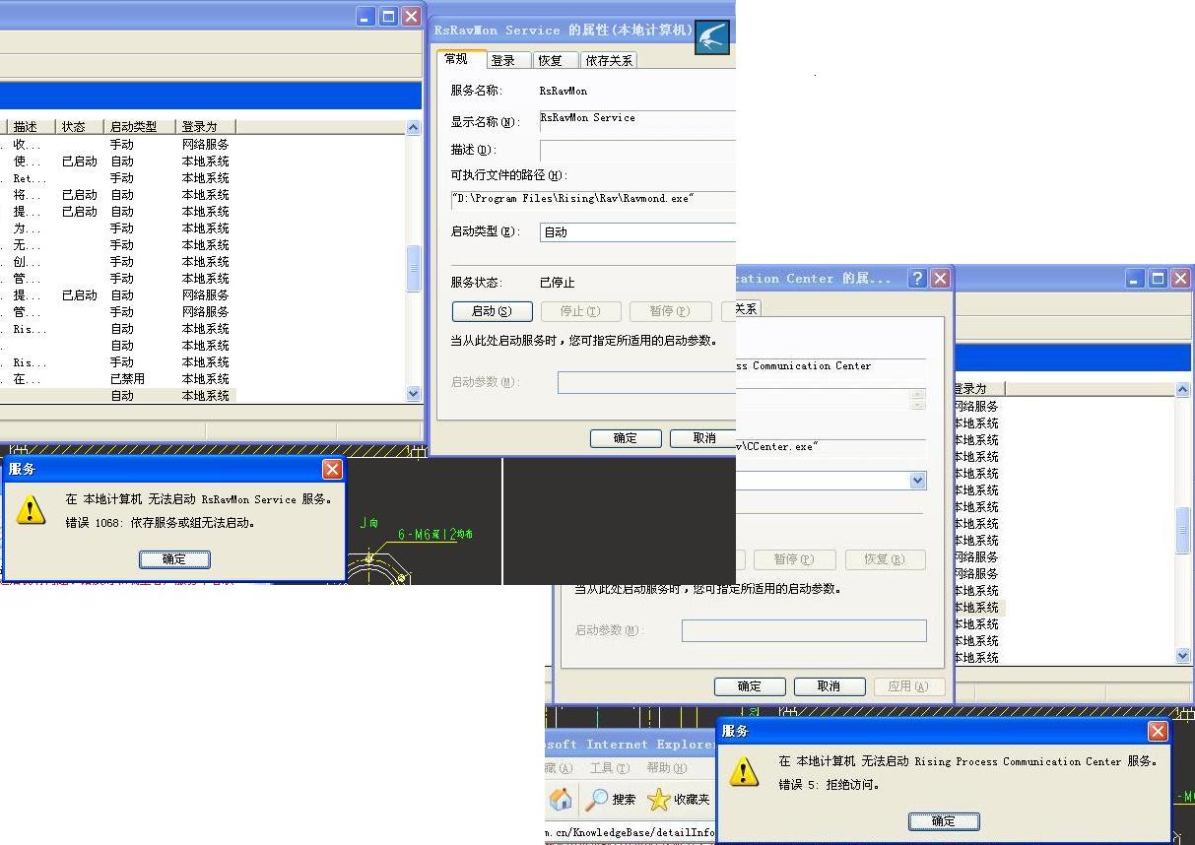Image resolution: width=1195 pixels, height=845 pixels.
Task: Select the service row with description "创..."
Action: click(x=118, y=262)
